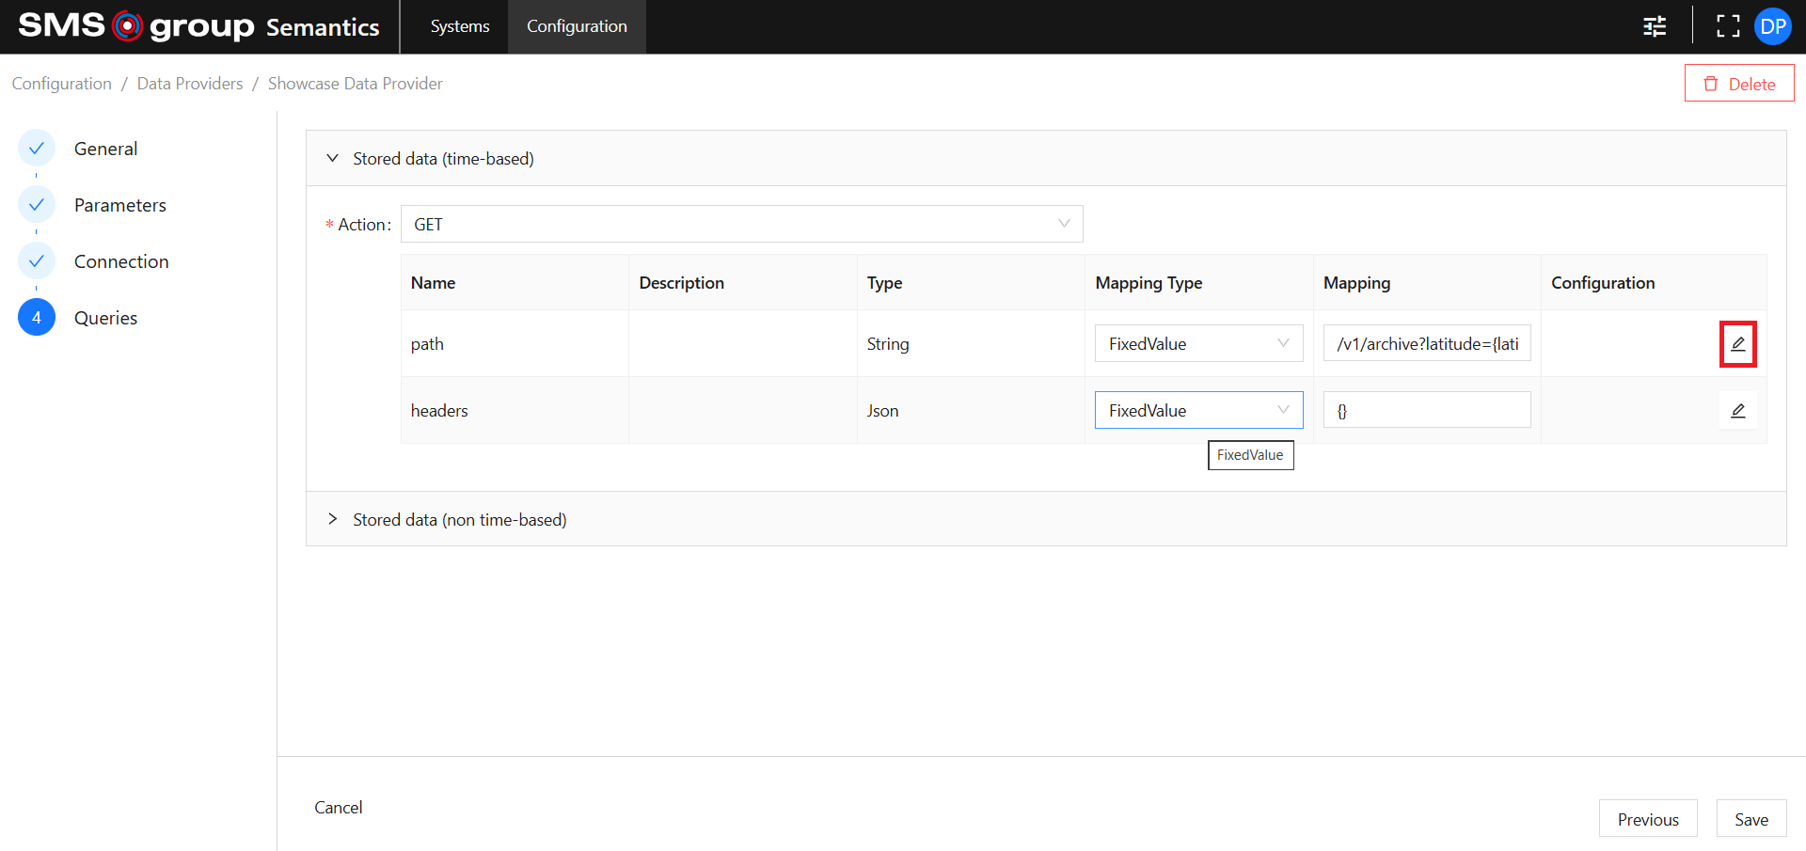Click the Delete button
This screenshot has width=1806, height=851.
coord(1739,84)
